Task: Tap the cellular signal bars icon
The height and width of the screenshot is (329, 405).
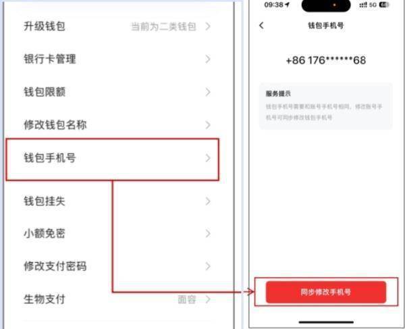Action: (363, 5)
